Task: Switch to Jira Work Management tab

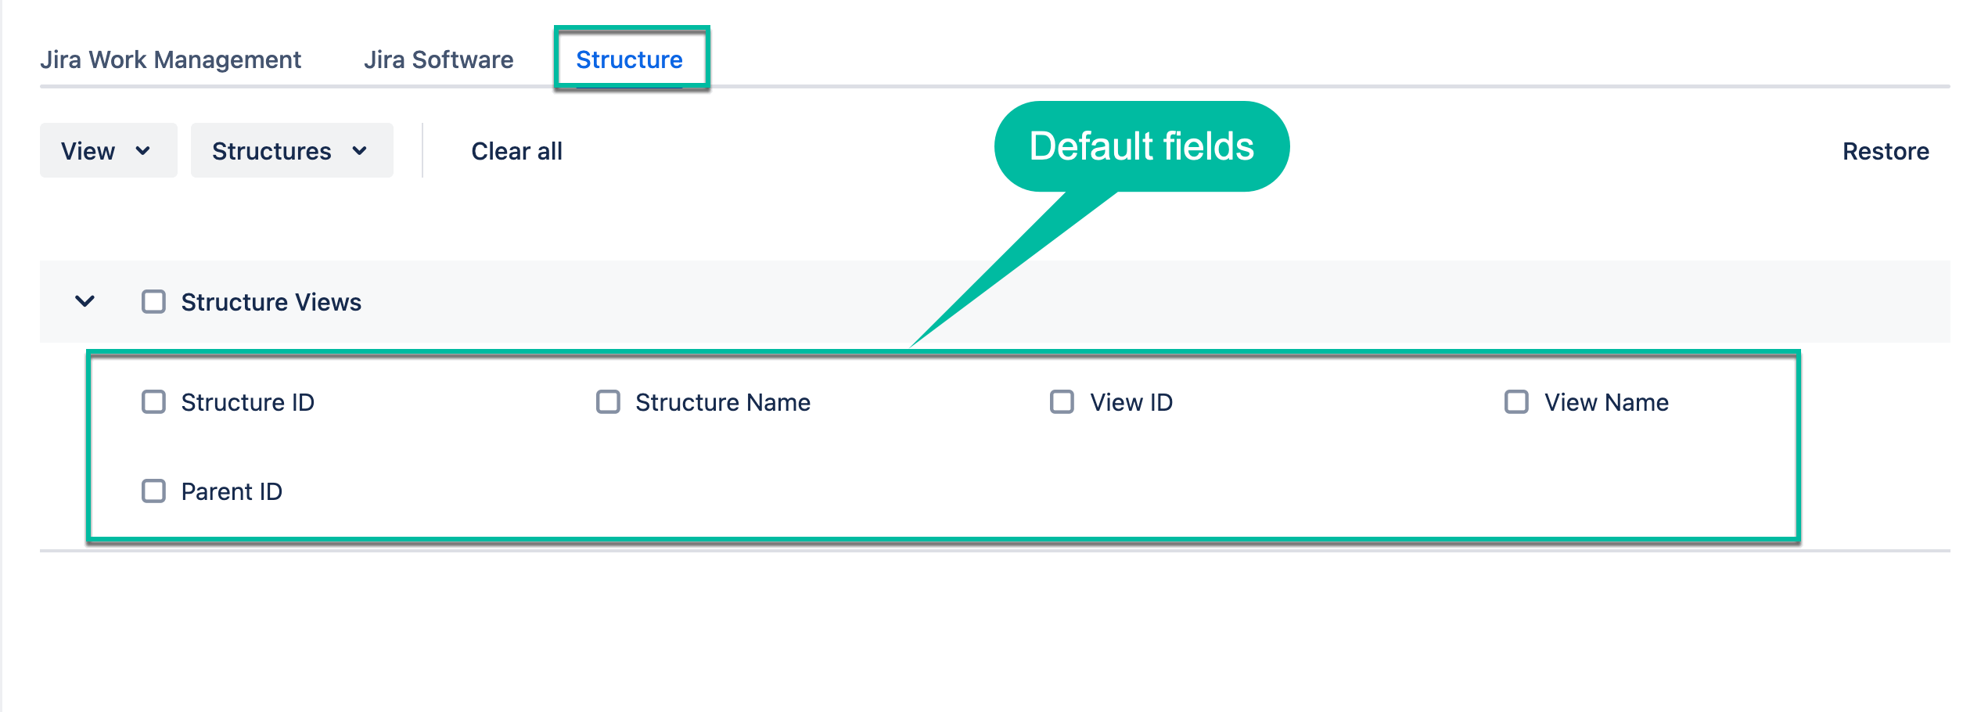Action: [171, 59]
